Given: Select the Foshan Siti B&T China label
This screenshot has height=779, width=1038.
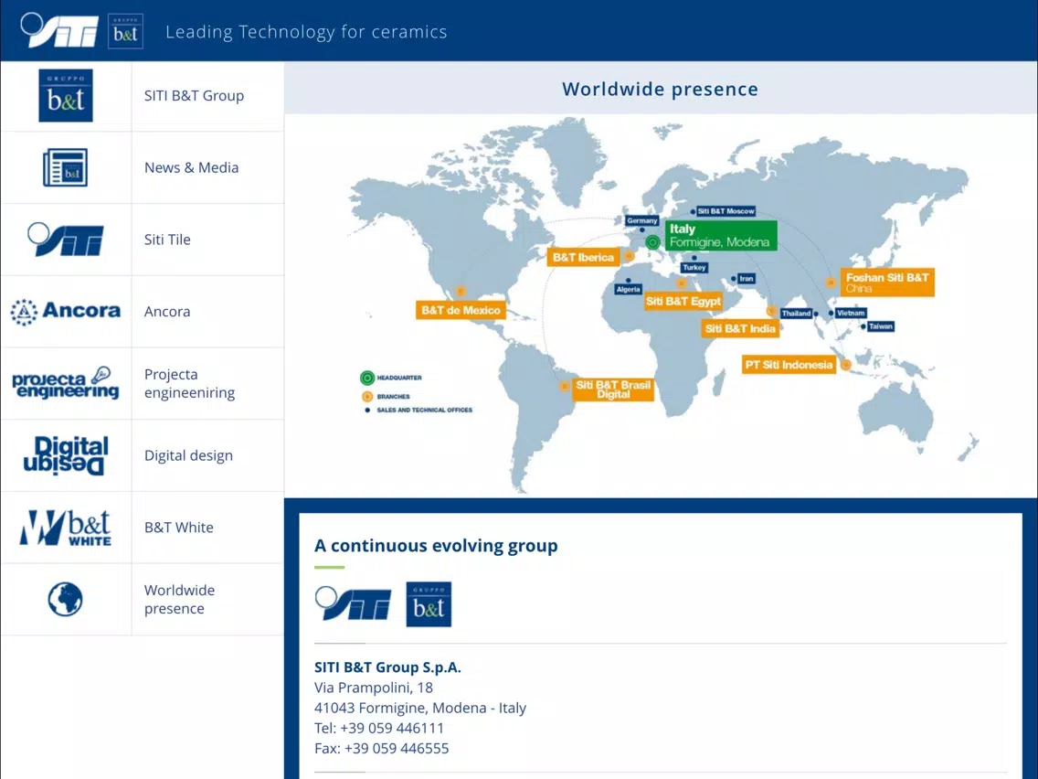Looking at the screenshot, I should (x=887, y=283).
